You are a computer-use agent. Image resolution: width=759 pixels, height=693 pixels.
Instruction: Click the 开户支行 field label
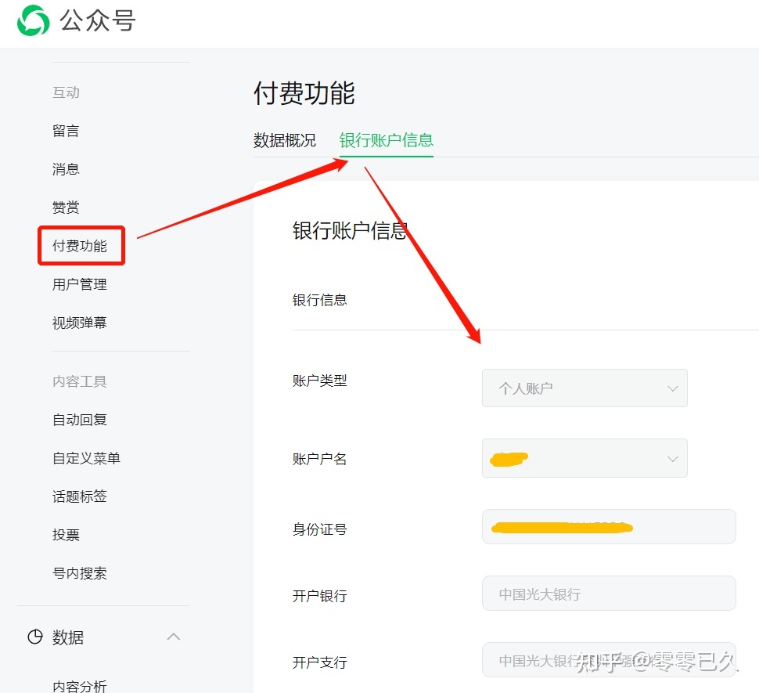pyautogui.click(x=320, y=662)
